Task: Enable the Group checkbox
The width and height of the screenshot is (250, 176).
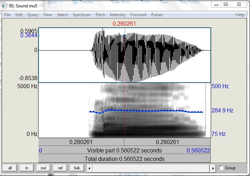Action: point(221,168)
